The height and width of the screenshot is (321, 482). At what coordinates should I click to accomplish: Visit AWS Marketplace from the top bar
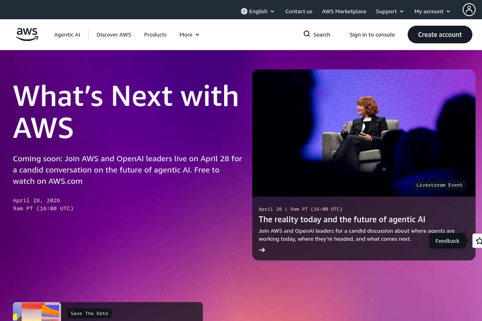pos(344,11)
